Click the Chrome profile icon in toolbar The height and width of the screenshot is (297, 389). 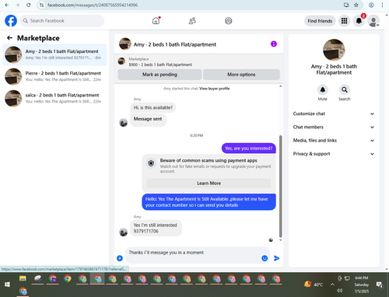[371, 5]
